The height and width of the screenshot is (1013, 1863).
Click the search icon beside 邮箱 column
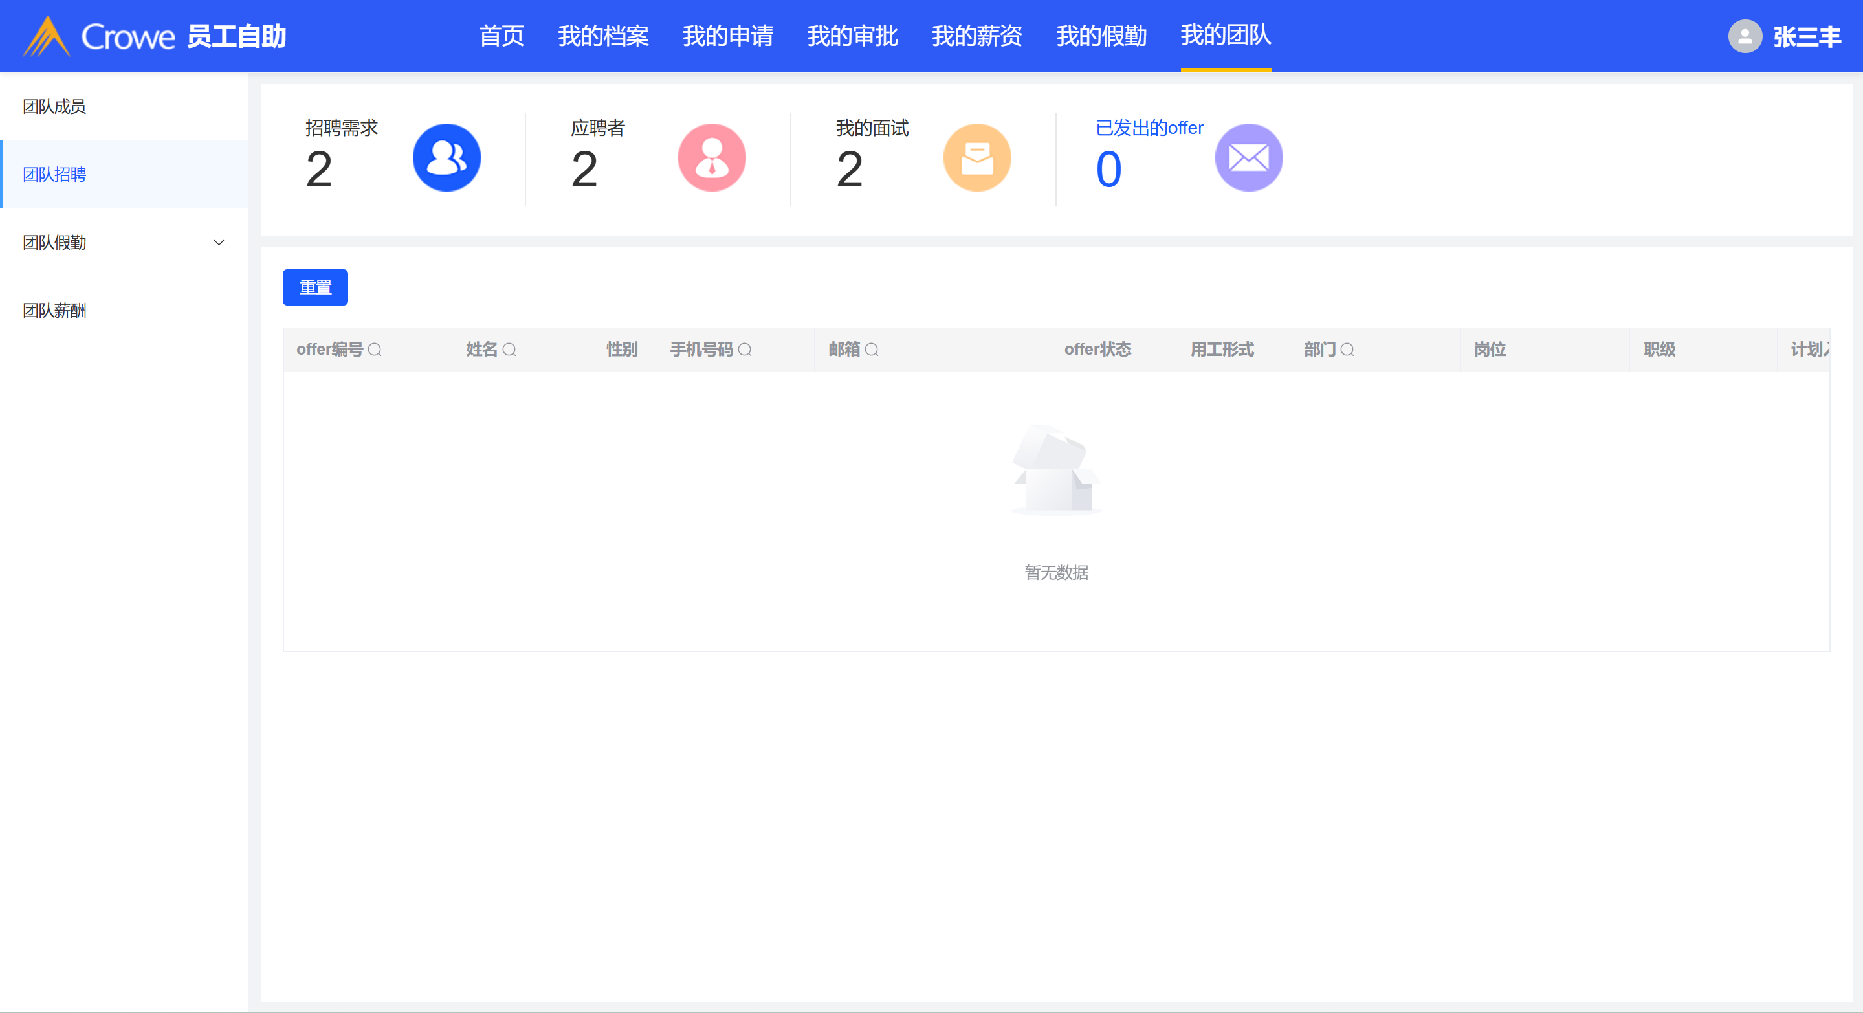[x=872, y=350]
